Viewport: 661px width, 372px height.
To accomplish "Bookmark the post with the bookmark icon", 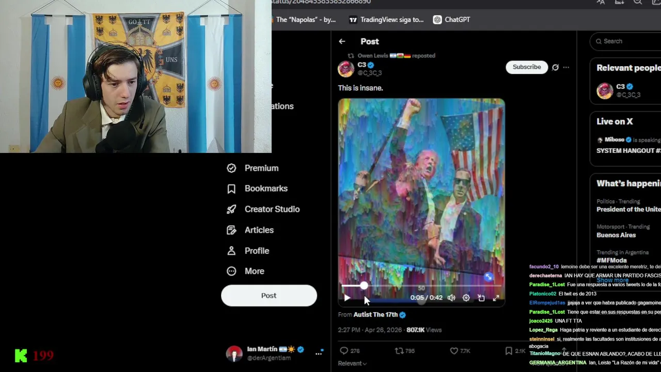I will (509, 351).
